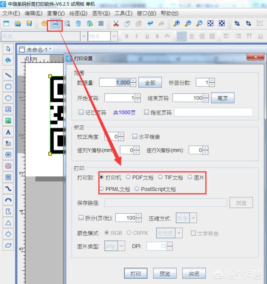Click the 指定页码 text input field
Viewport: 267px width, 284px height.
pyautogui.click(x=214, y=112)
